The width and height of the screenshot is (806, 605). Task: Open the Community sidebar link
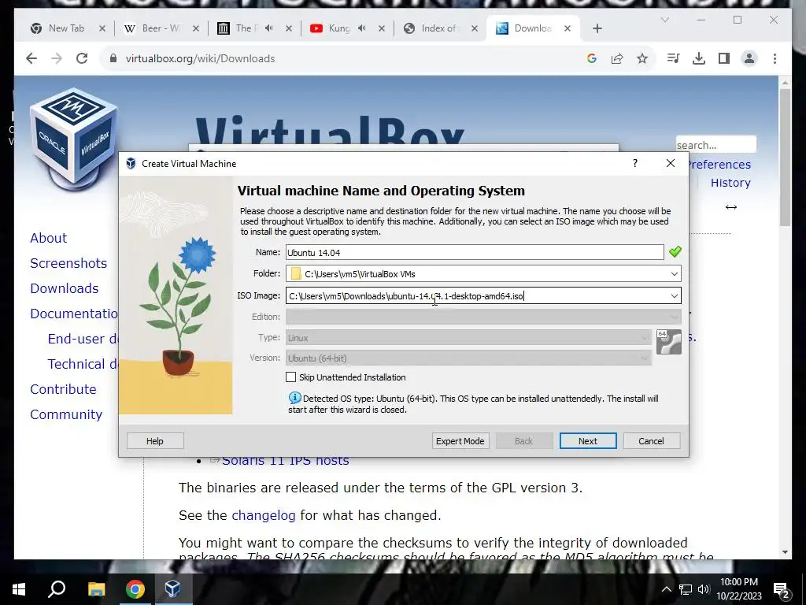[66, 414]
